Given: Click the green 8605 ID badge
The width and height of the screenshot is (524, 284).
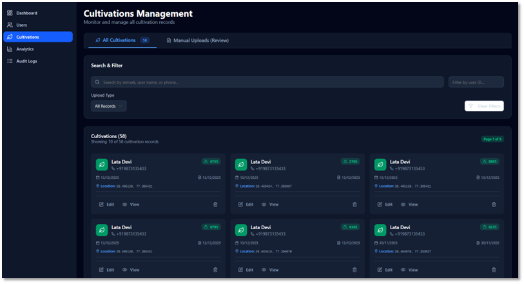Looking at the screenshot, I should pos(489,161).
